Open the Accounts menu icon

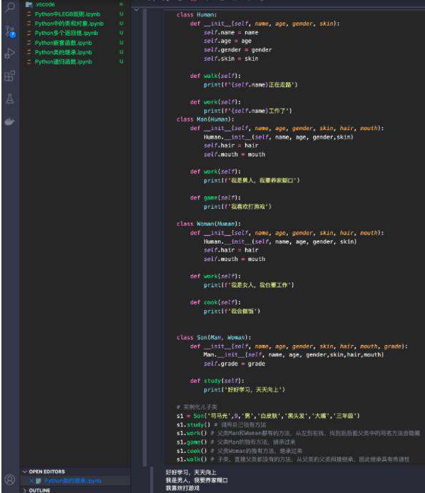(x=10, y=479)
